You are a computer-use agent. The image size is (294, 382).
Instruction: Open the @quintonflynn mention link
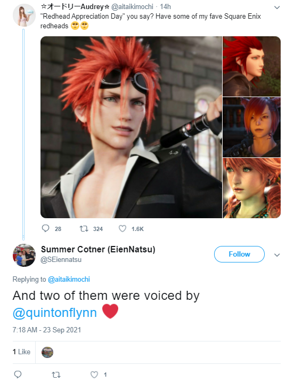[55, 313]
